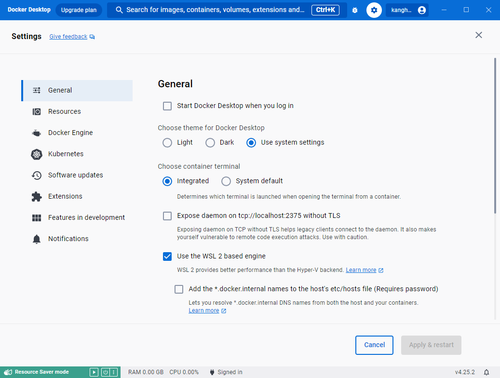Open the Software updates settings tab
The image size is (500, 378).
click(77, 175)
